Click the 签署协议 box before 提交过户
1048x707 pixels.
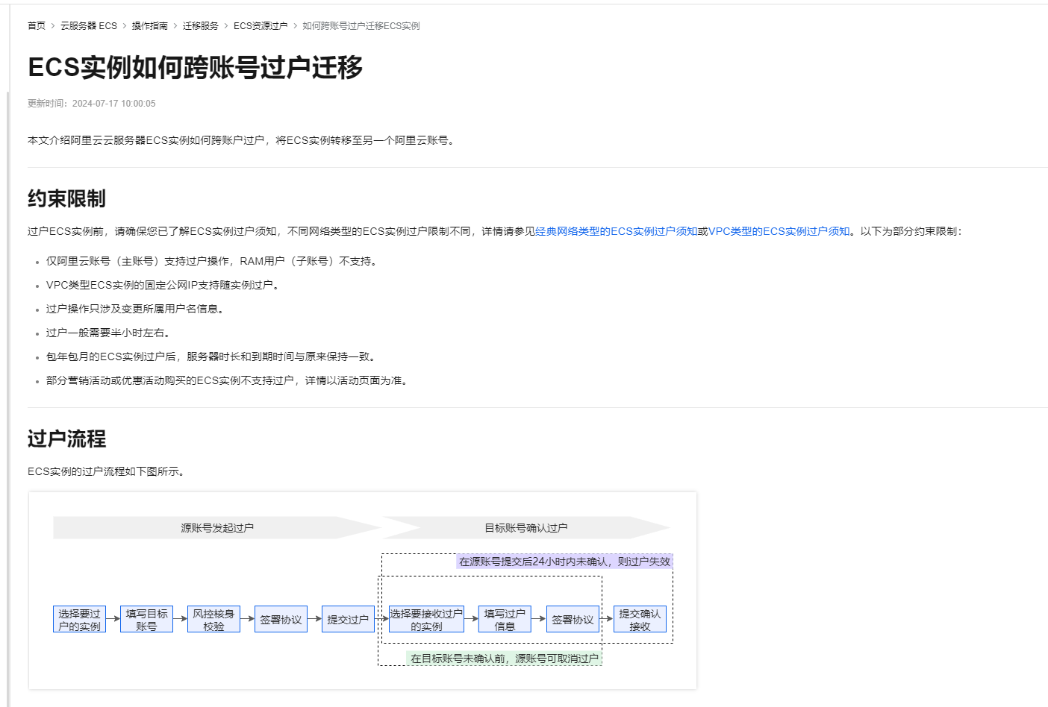(x=281, y=620)
